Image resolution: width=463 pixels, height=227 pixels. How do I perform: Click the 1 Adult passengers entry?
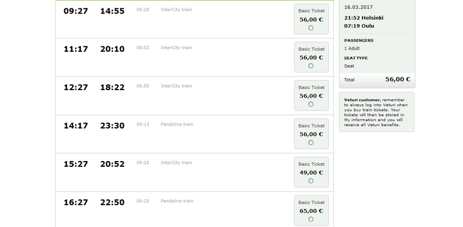[x=353, y=48]
